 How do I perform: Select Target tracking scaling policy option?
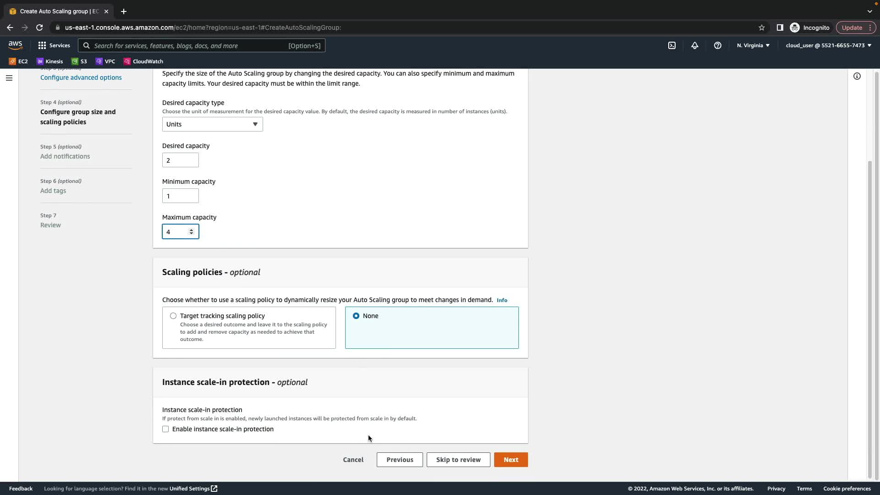pos(173,316)
